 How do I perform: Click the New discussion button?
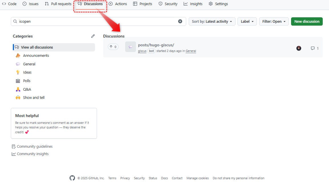[307, 22]
